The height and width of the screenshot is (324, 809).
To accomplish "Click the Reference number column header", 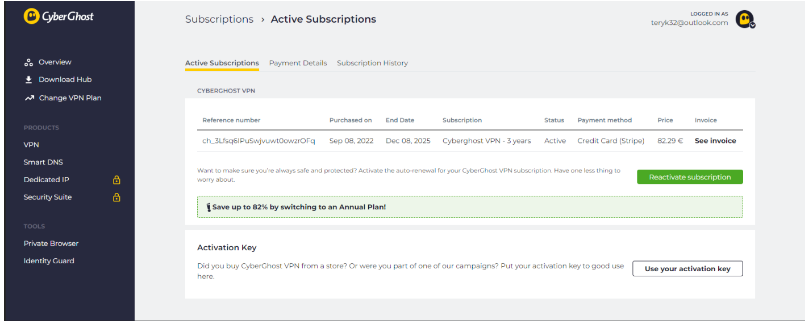I will point(231,120).
